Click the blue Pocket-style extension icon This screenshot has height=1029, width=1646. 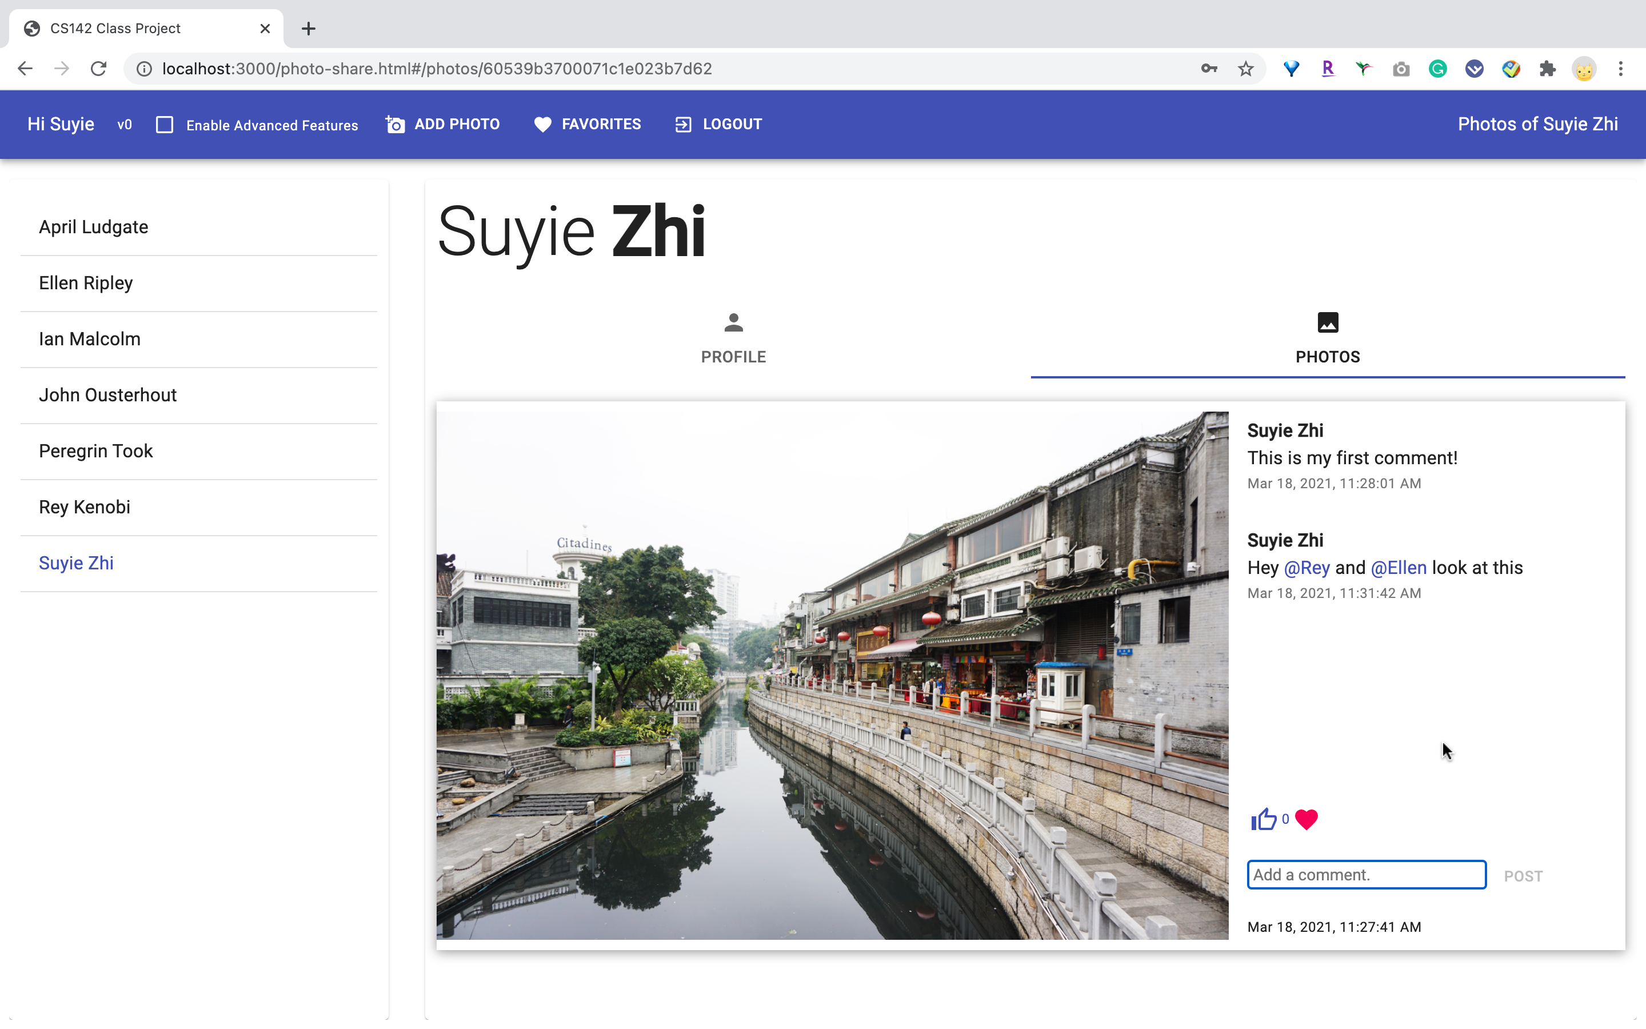click(1474, 69)
